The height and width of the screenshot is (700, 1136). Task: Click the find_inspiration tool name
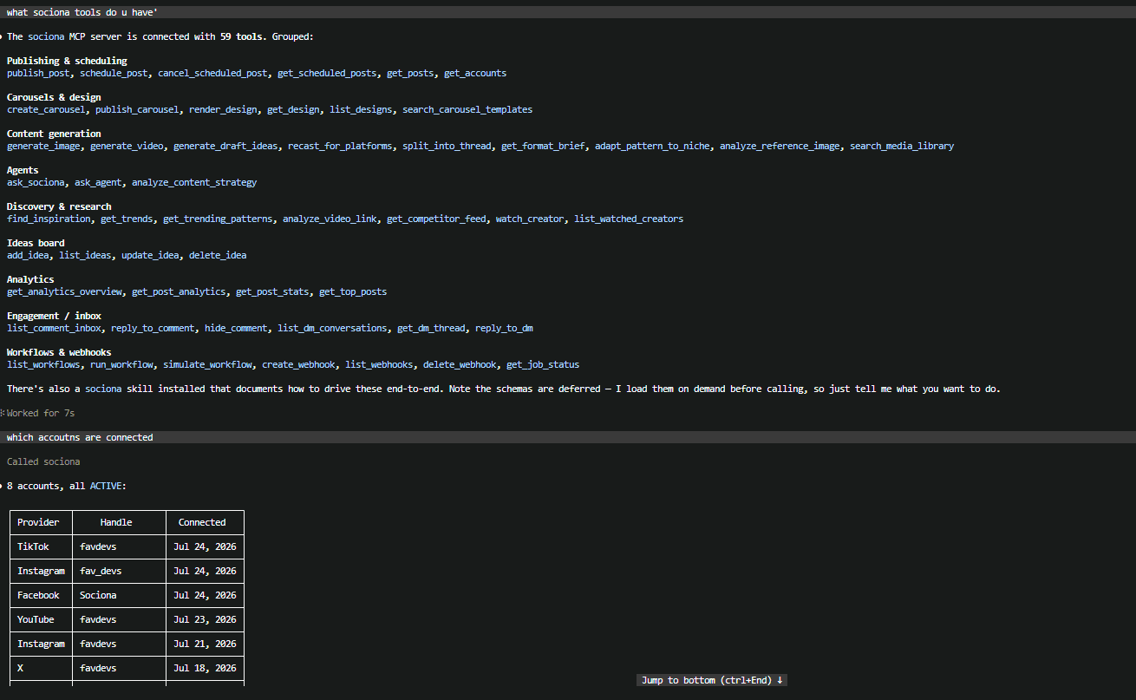point(49,219)
